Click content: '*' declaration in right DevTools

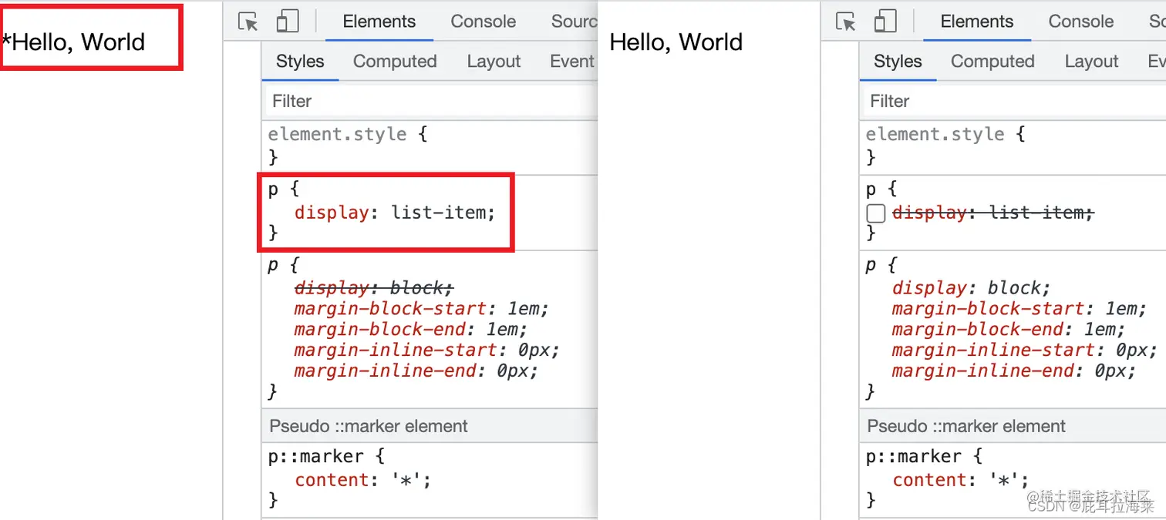click(960, 480)
